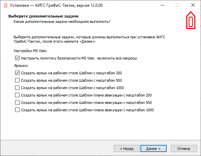The height and width of the screenshot is (156, 201).
Task: Go back with the Назад button
Action: coord(126,149)
